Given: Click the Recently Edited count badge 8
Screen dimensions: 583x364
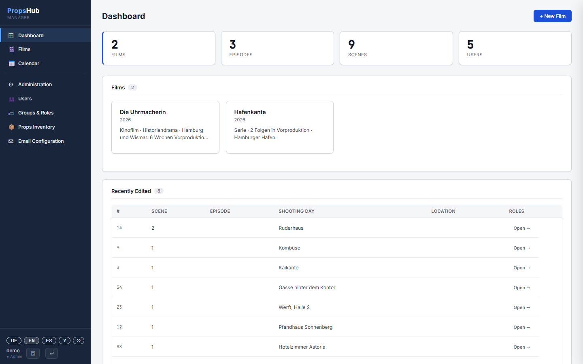Looking at the screenshot, I should (x=159, y=191).
